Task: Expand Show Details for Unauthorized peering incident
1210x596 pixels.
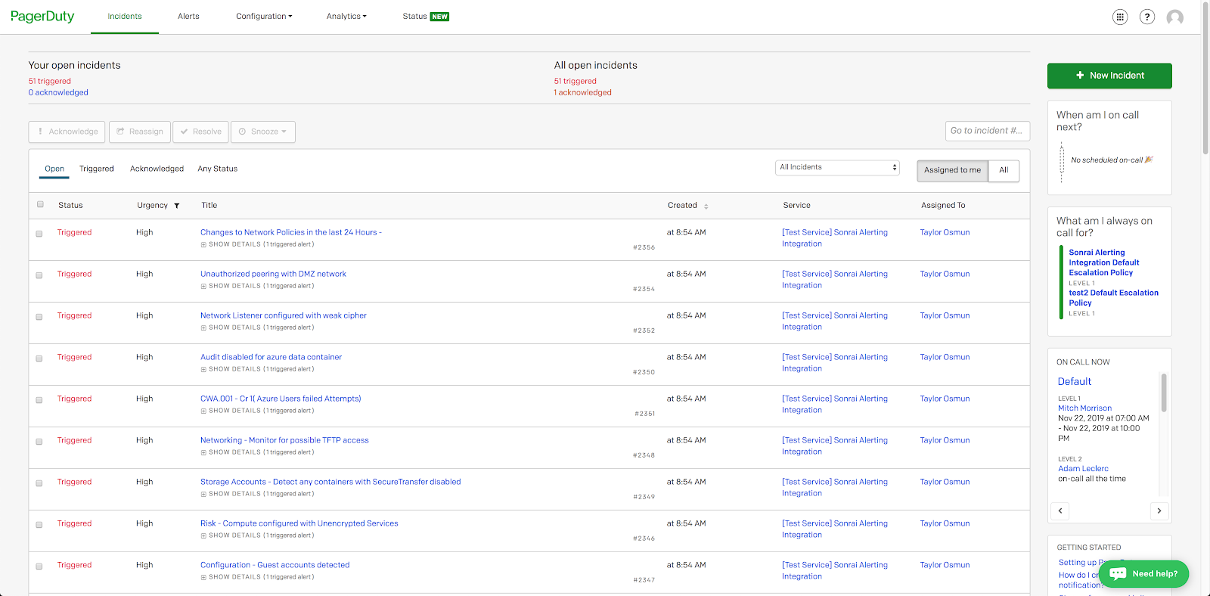Action: pyautogui.click(x=257, y=286)
